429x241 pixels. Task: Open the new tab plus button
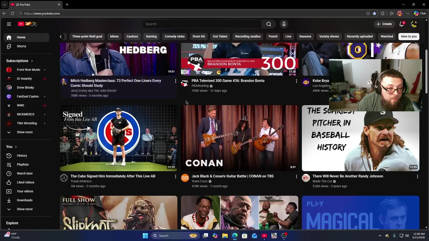coord(67,5)
